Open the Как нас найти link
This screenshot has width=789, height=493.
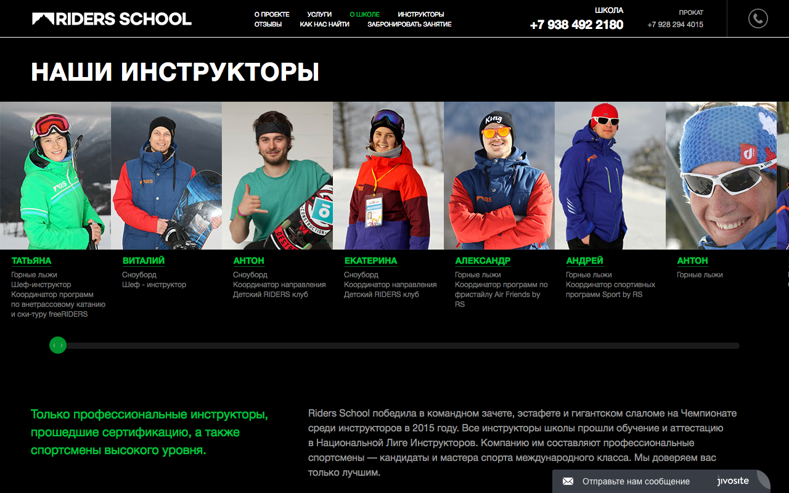pyautogui.click(x=325, y=24)
